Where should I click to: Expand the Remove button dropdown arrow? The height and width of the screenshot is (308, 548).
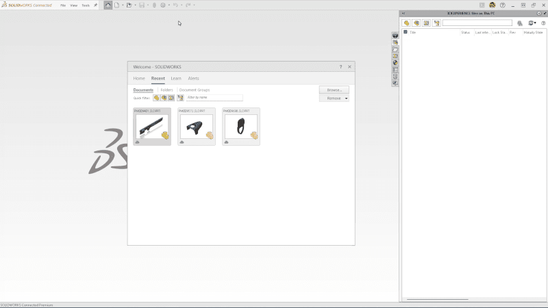346,99
